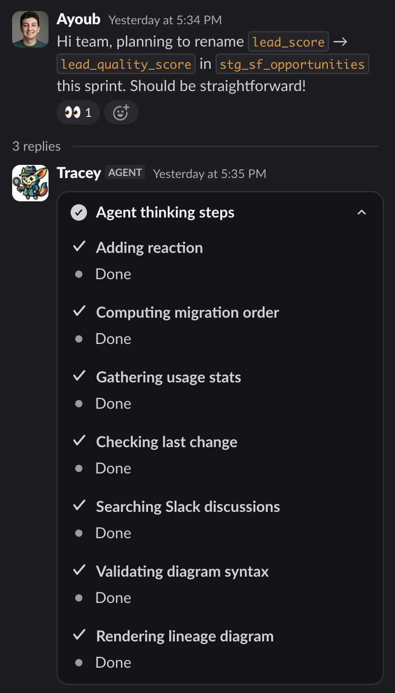This screenshot has width=395, height=693.
Task: Click the checkmark beside Searching Slack discussions
Action: pos(79,506)
